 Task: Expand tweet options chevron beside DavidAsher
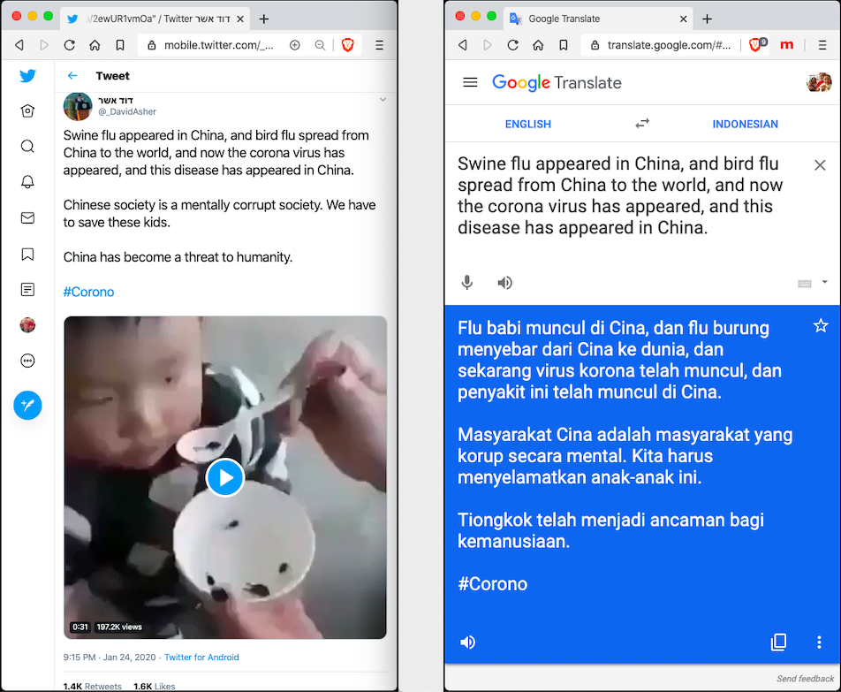(x=383, y=99)
